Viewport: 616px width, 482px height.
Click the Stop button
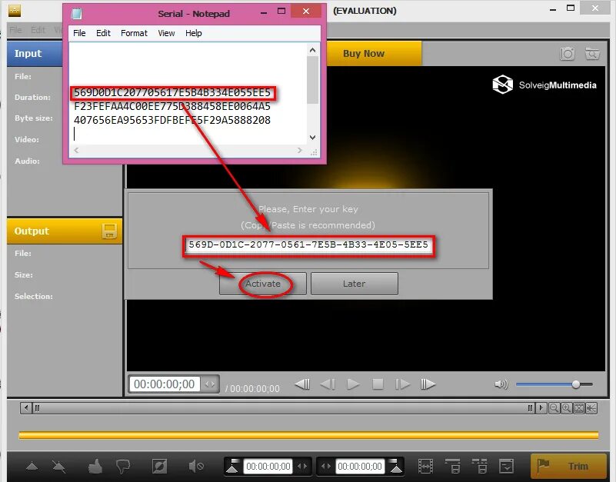click(378, 384)
